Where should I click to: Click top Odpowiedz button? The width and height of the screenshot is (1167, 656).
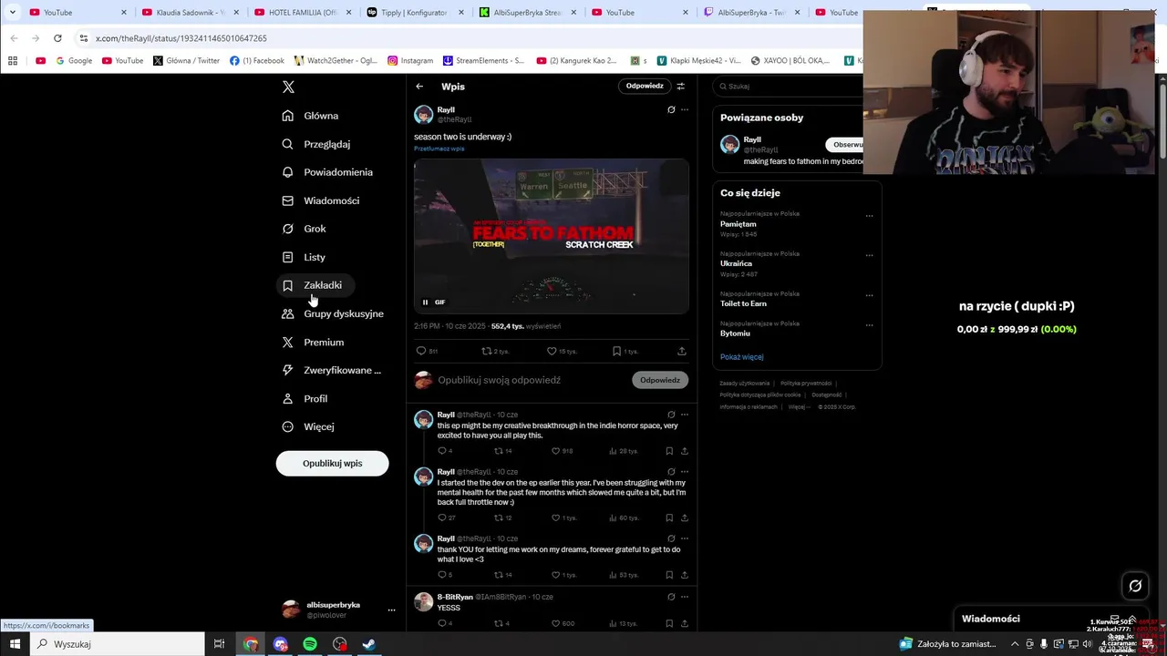(x=645, y=86)
